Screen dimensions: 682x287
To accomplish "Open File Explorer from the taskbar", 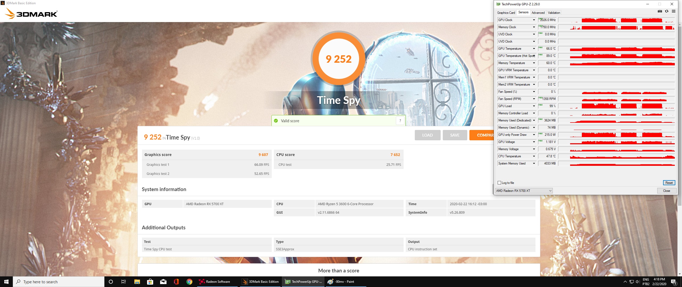I will coord(137,282).
